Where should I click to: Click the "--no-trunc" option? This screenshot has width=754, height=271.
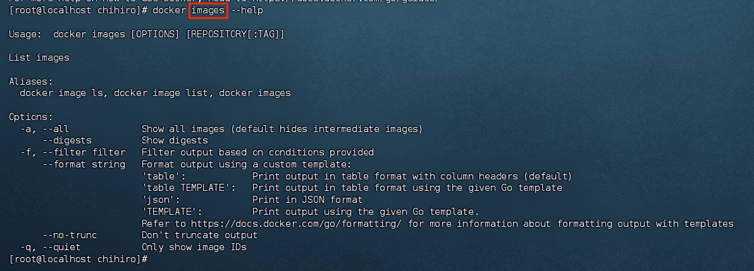(x=70, y=236)
